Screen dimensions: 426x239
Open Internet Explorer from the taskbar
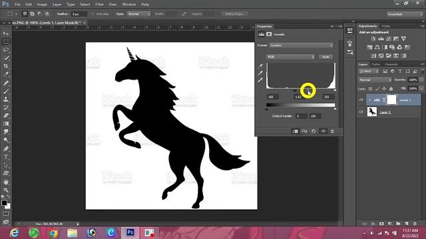pyautogui.click(x=15, y=233)
